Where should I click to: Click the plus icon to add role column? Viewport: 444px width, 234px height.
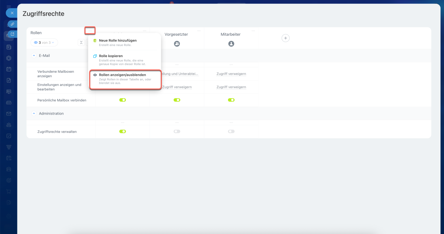285,38
